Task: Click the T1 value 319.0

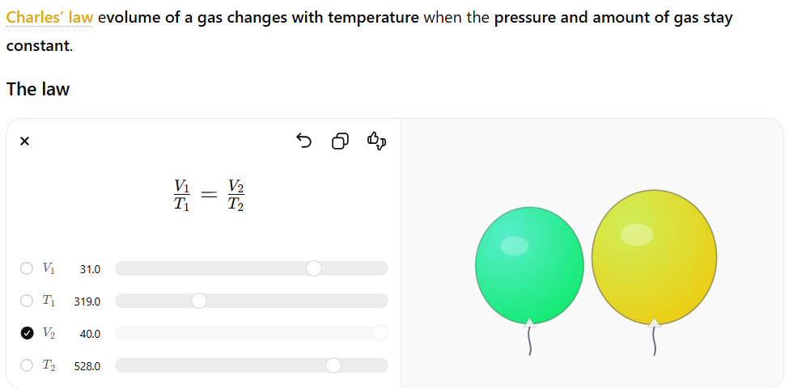Action: tap(87, 302)
